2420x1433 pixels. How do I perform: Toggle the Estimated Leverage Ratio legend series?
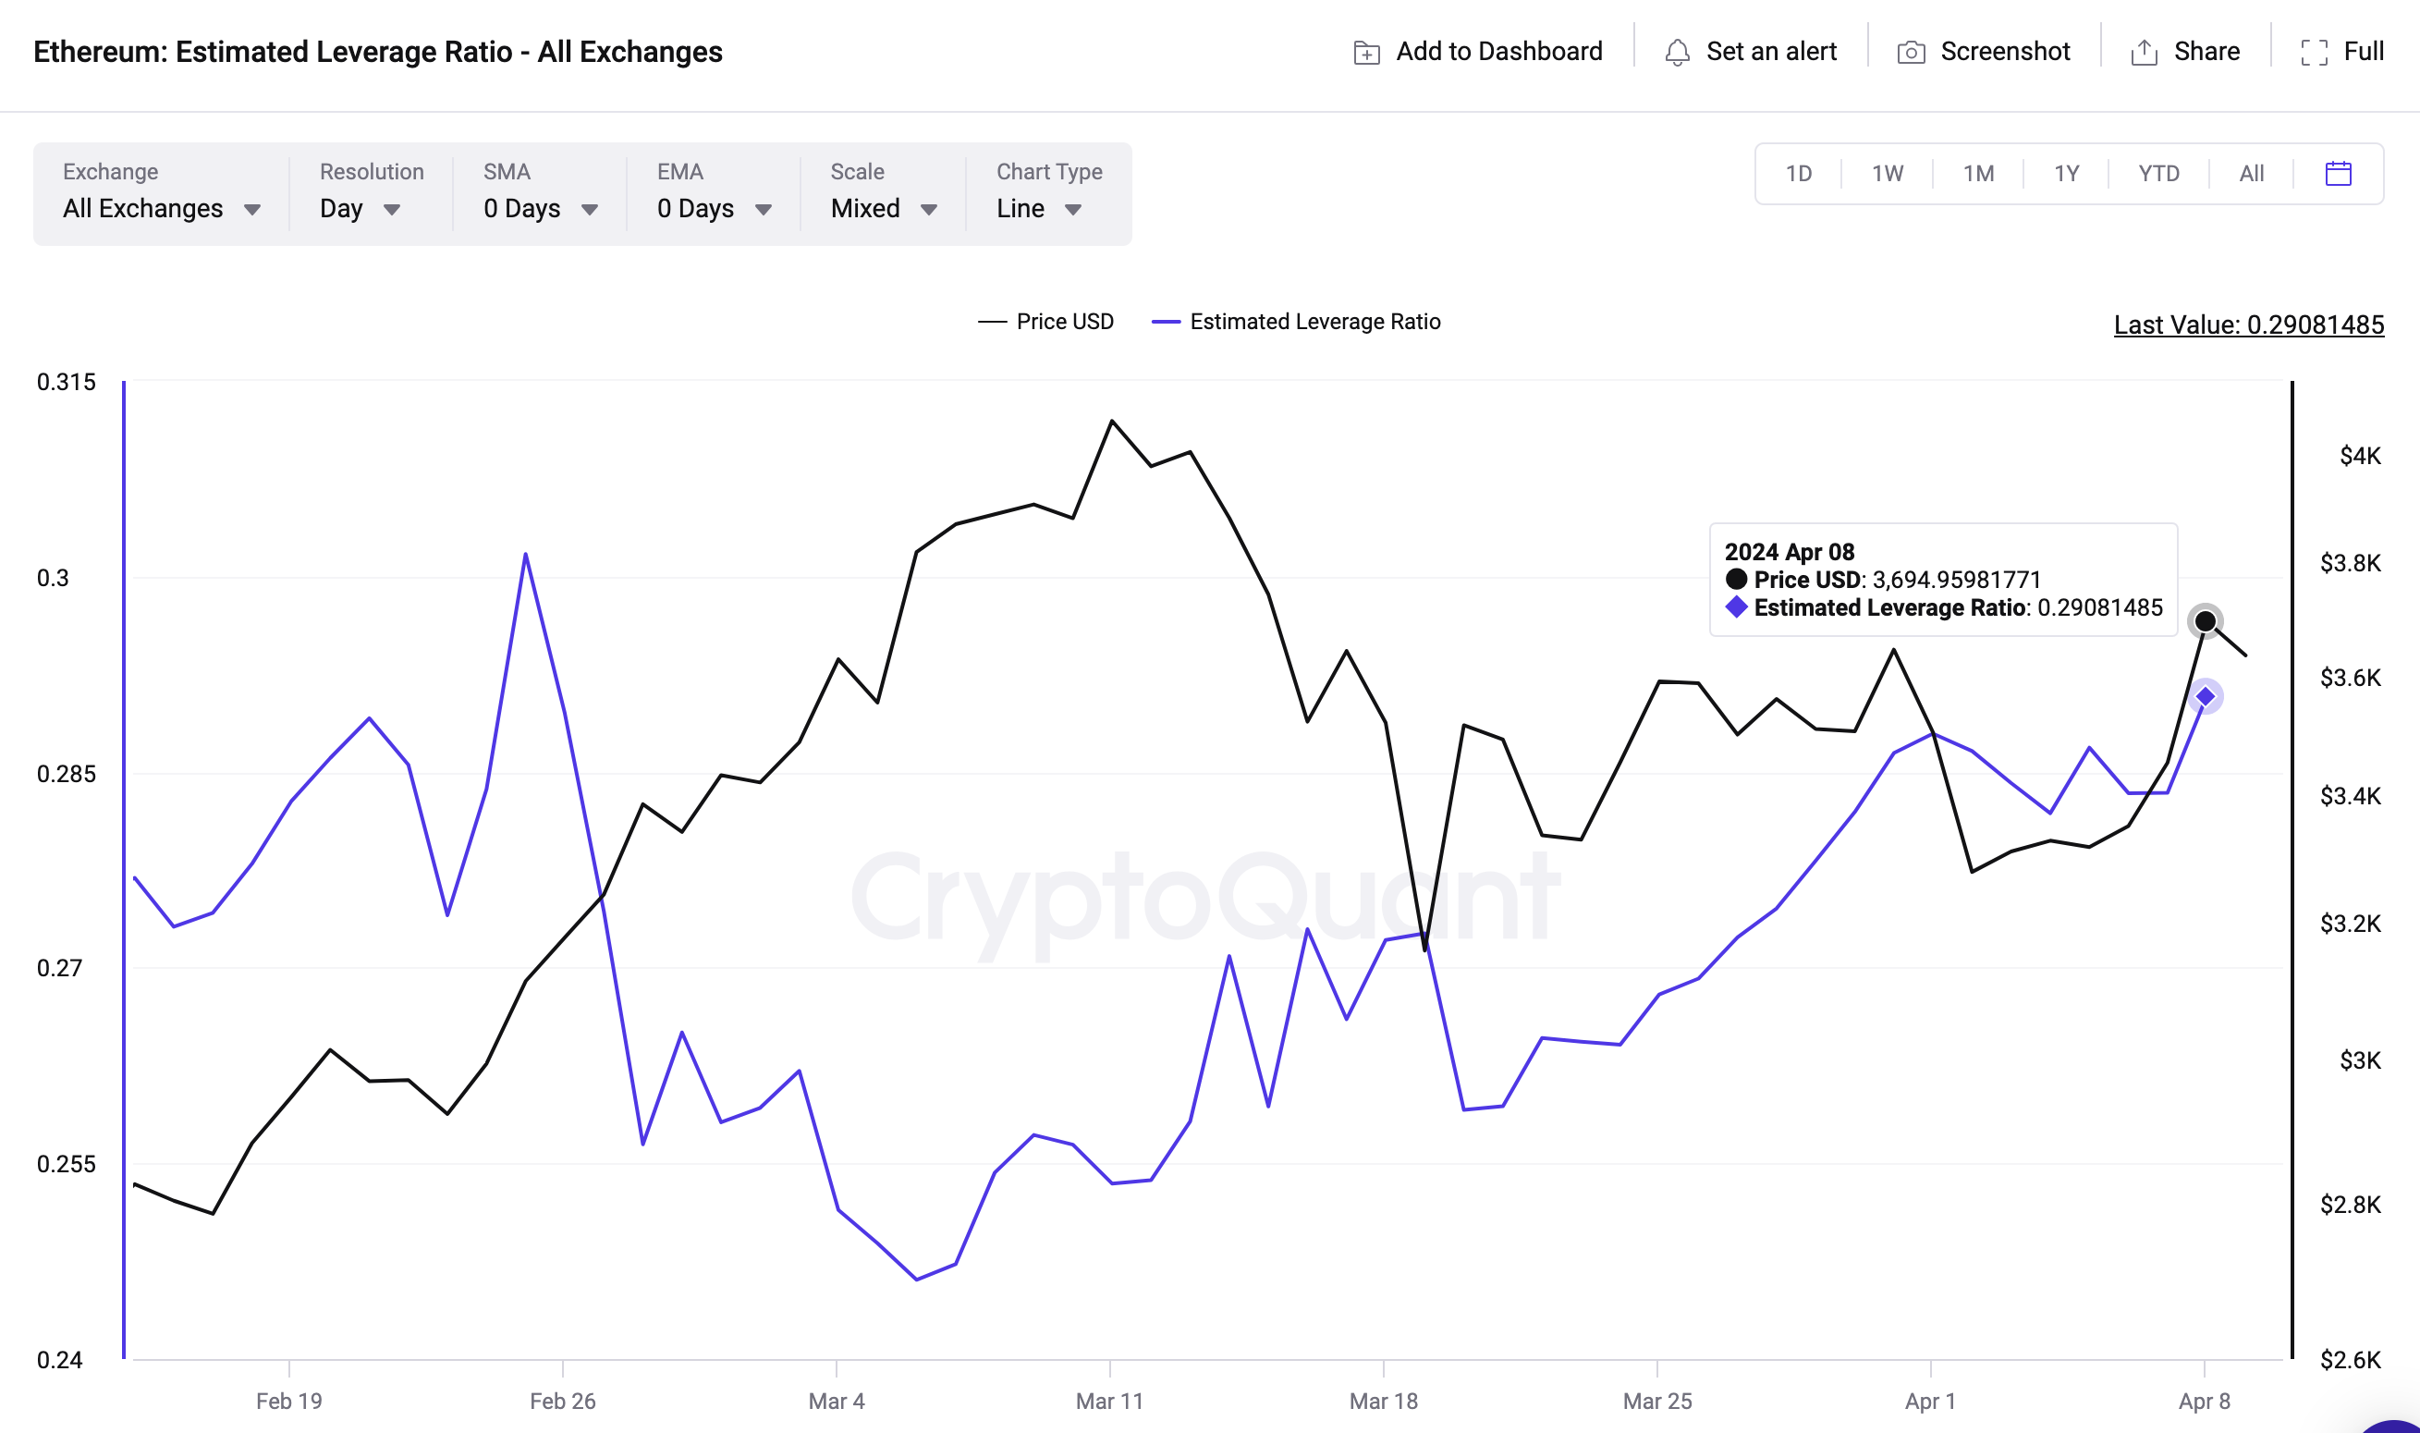click(1298, 321)
